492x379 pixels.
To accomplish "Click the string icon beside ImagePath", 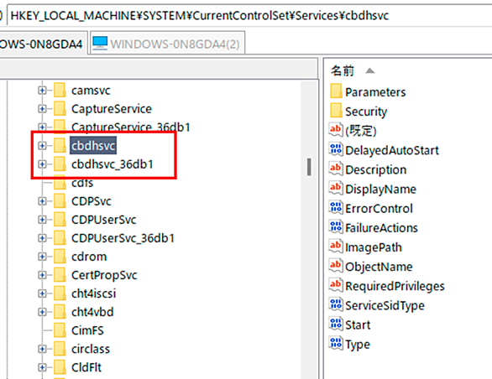I will click(336, 247).
